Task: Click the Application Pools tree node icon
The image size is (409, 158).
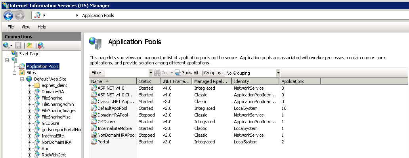Action: (x=22, y=66)
